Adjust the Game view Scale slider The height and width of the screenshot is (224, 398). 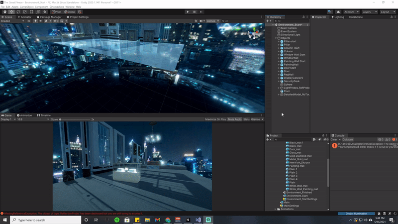coord(61,119)
